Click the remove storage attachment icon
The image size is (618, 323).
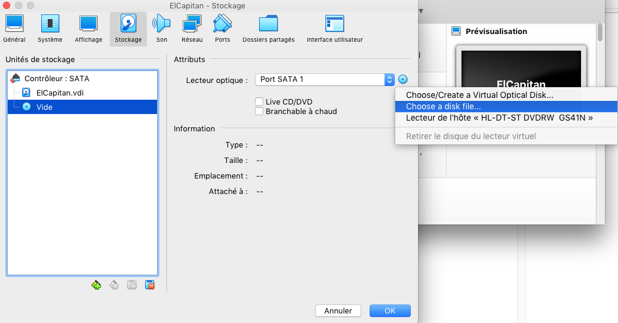pyautogui.click(x=150, y=285)
